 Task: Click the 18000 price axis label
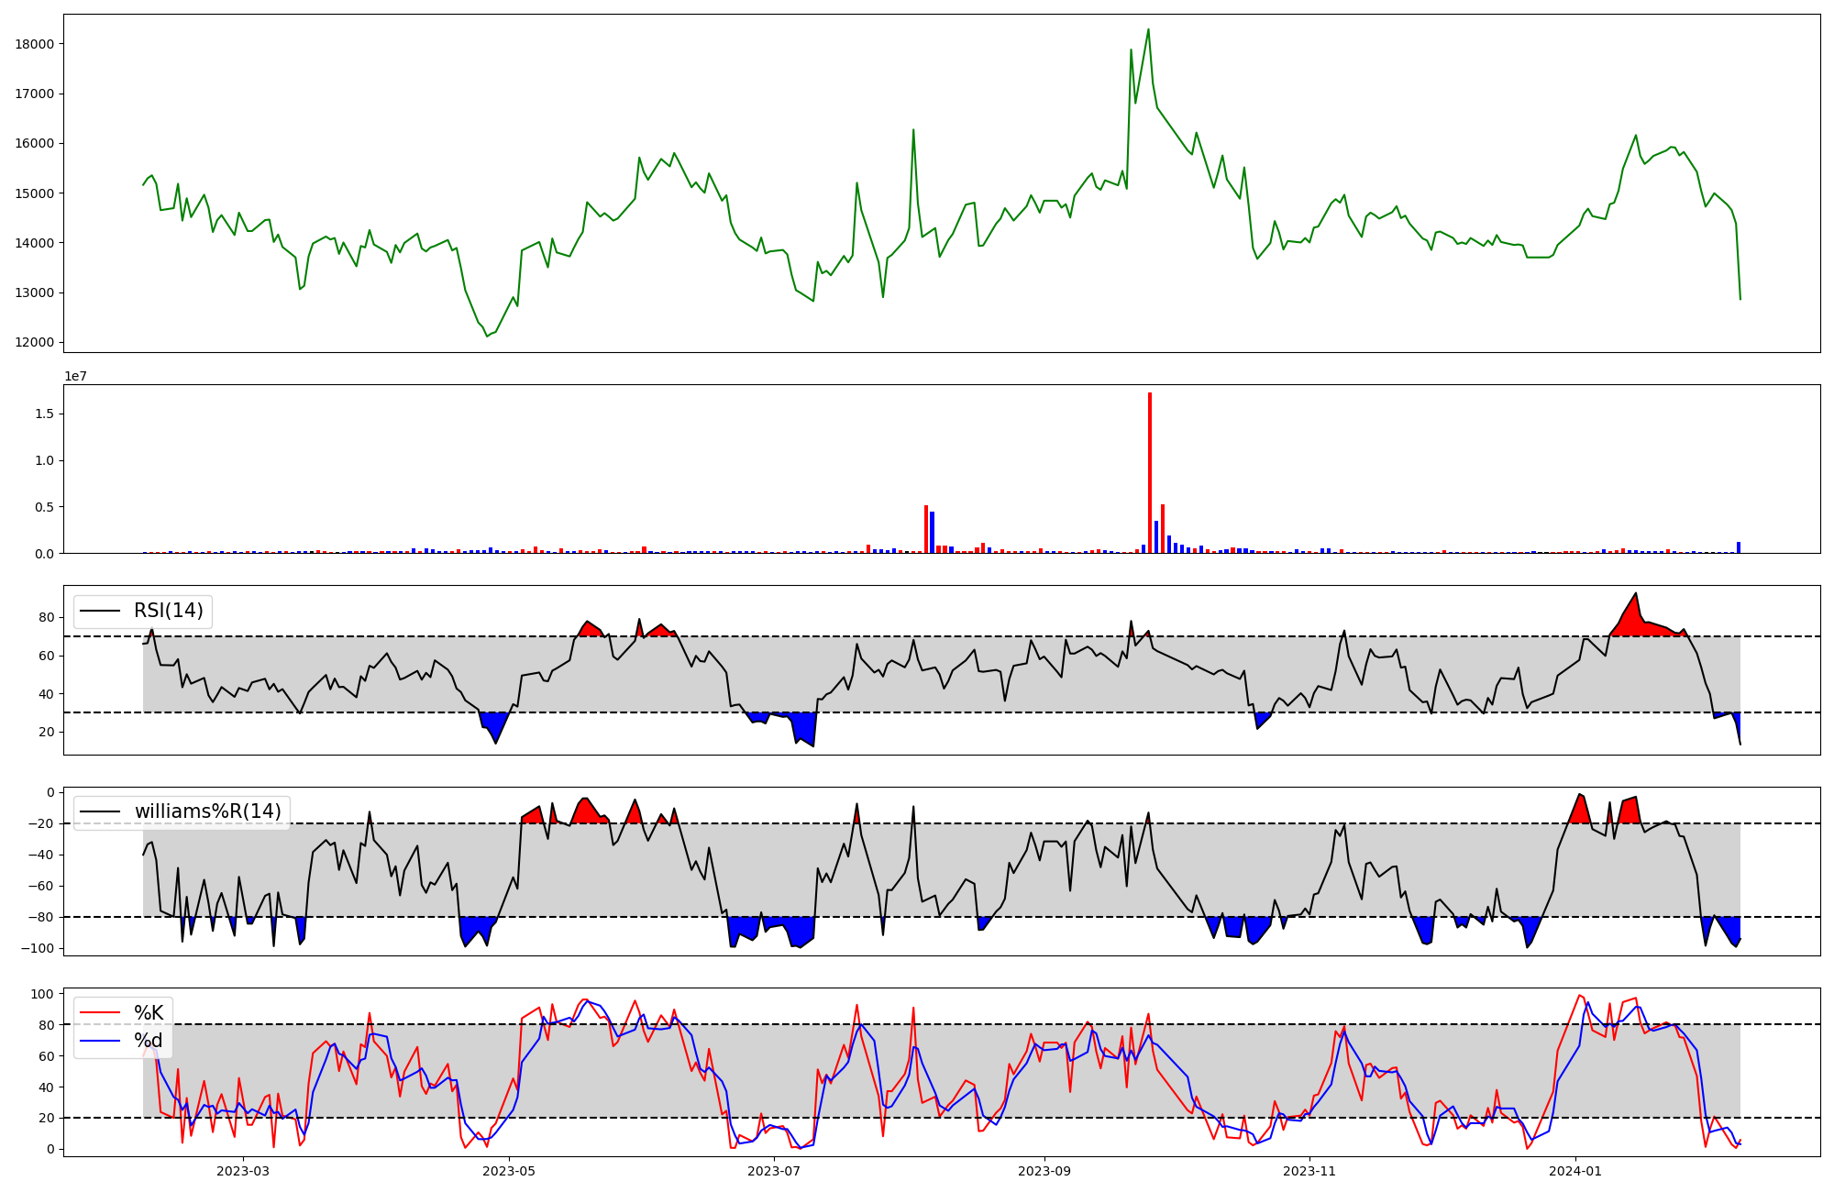35,44
